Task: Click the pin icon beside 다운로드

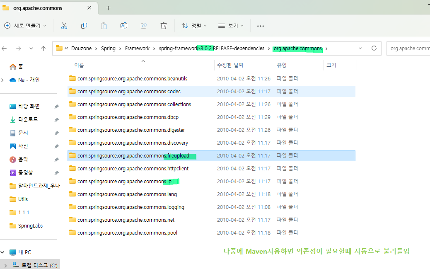Action: click(56, 120)
